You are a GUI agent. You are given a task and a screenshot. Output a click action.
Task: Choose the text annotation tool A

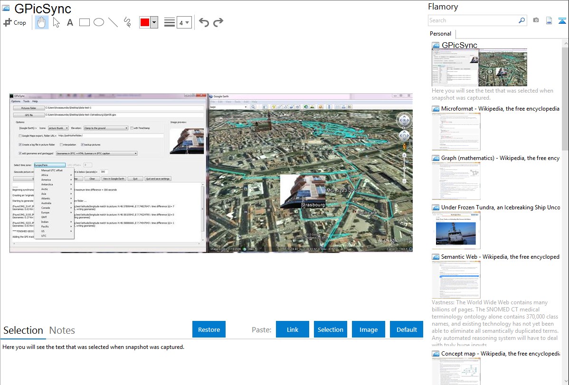[70, 22]
